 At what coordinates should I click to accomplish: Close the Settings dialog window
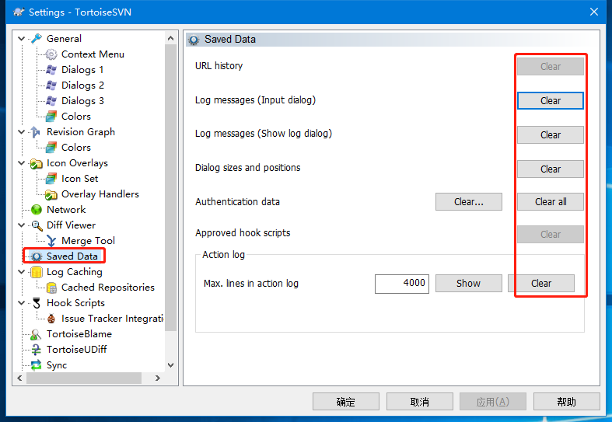click(x=593, y=12)
